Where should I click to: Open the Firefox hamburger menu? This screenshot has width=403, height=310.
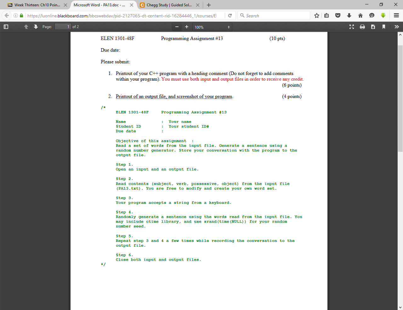(x=396, y=15)
